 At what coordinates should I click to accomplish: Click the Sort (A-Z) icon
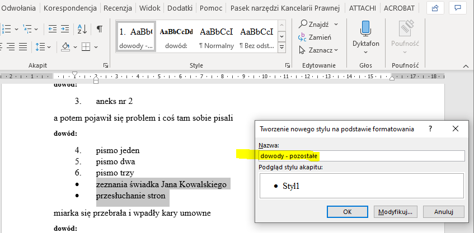coord(82,29)
